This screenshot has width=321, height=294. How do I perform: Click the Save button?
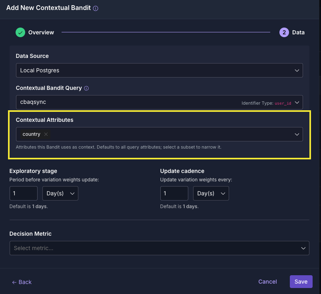[x=301, y=282]
